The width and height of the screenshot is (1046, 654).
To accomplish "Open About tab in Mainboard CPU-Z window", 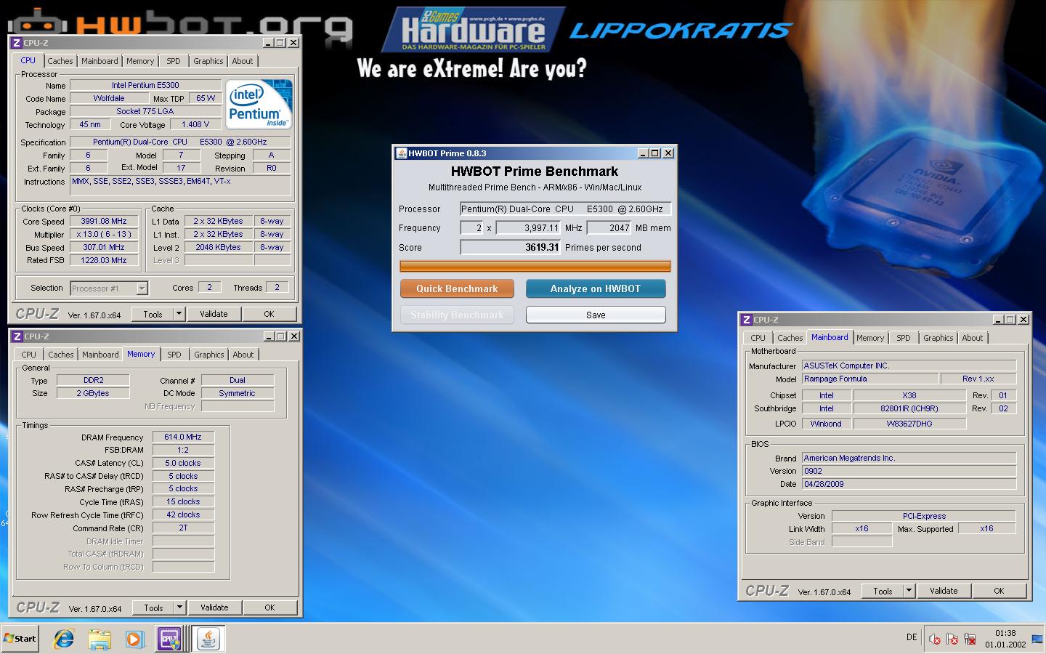I will (973, 338).
